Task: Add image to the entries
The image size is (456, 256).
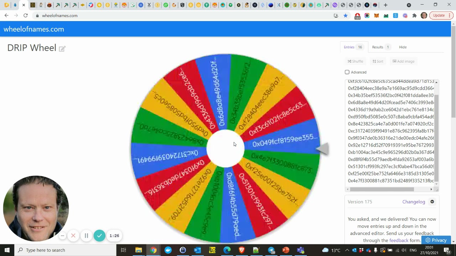Action: 404,61
